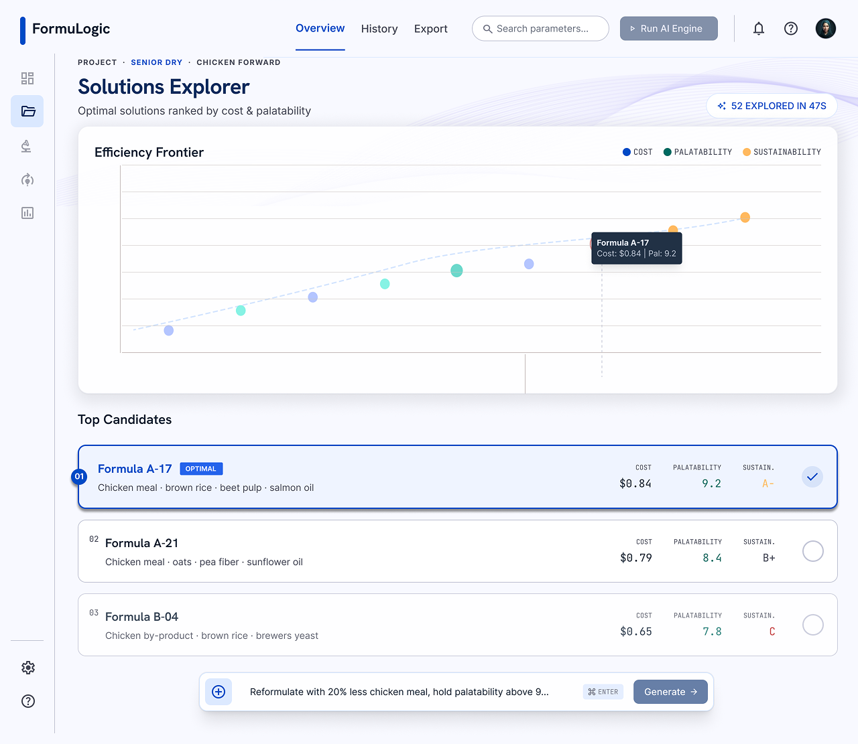Click the rightmost orange chart point
Screen dimensions: 858x744
(745, 217)
